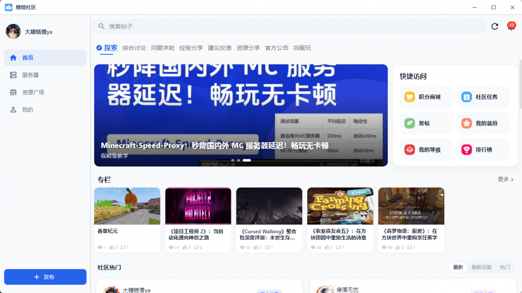The width and height of the screenshot is (522, 293).
Task: Switch to the 综合讨论 tab
Action: tap(134, 48)
